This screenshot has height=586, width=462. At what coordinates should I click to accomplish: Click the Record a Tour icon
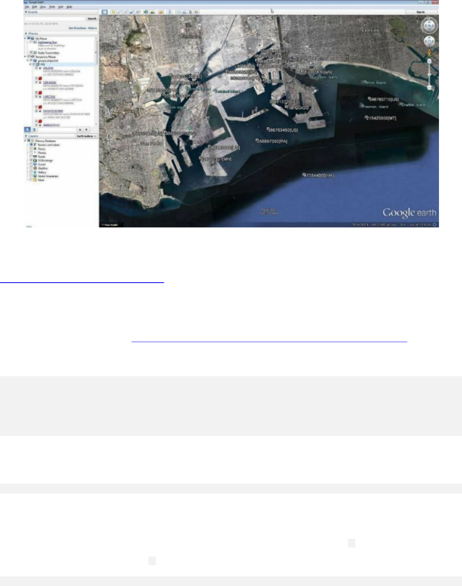(138, 12)
